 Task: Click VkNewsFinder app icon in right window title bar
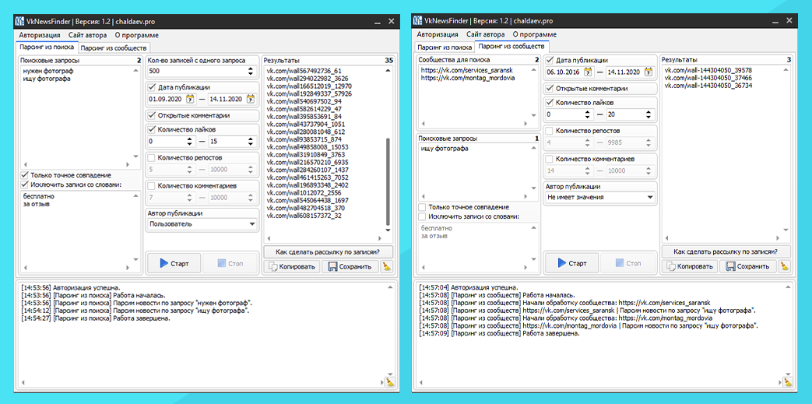coord(418,21)
